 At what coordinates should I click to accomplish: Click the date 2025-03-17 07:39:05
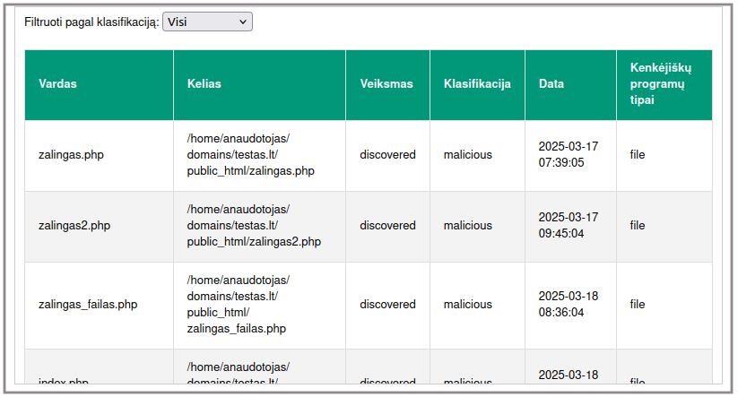(568, 155)
